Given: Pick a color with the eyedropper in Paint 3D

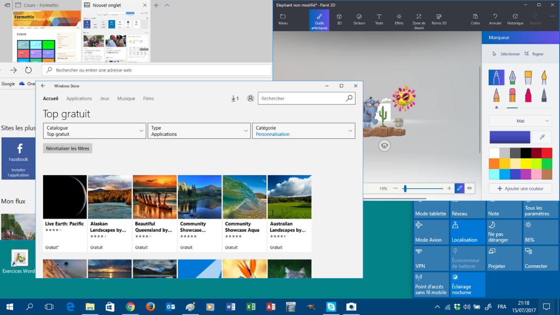Looking at the screenshot, I should tap(542, 137).
